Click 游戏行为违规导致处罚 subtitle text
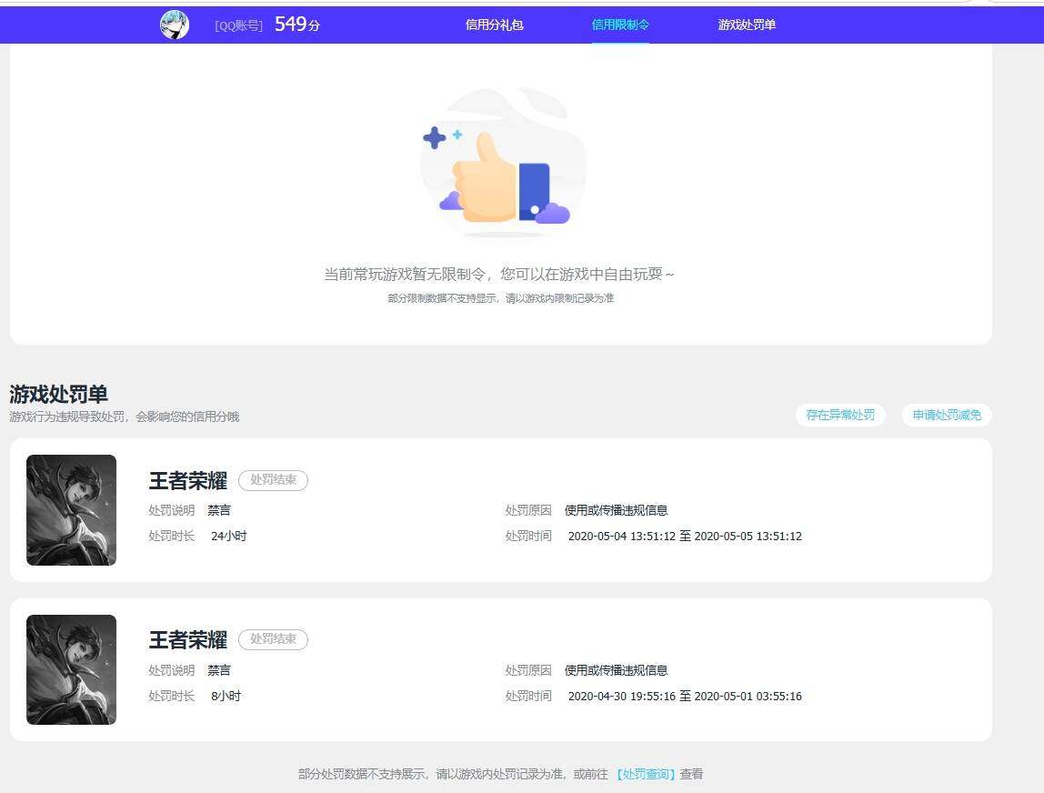This screenshot has height=793, width=1044. (125, 417)
